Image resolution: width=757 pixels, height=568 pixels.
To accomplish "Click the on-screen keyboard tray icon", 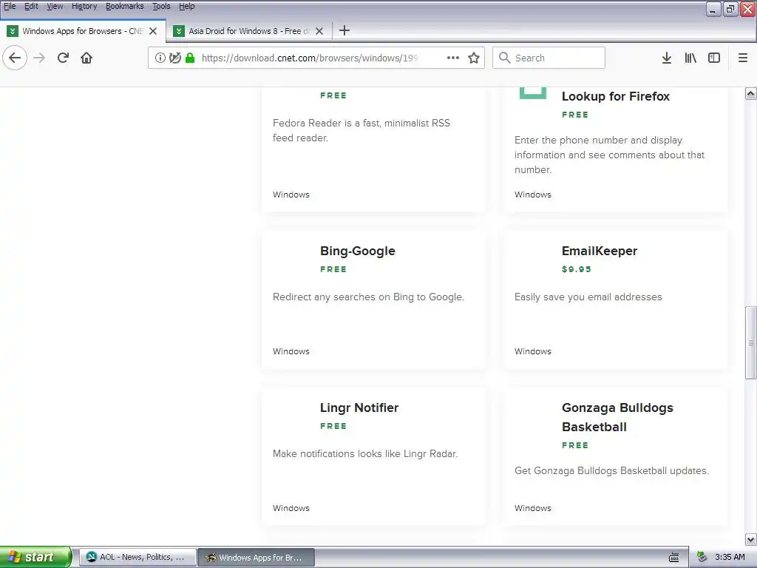I will (674, 558).
